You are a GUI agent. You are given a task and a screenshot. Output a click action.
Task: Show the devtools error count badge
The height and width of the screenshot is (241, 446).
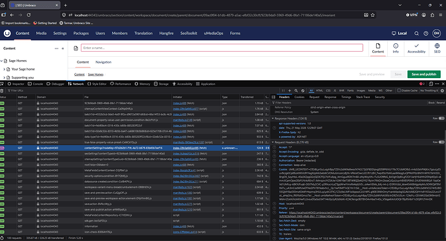422,84
